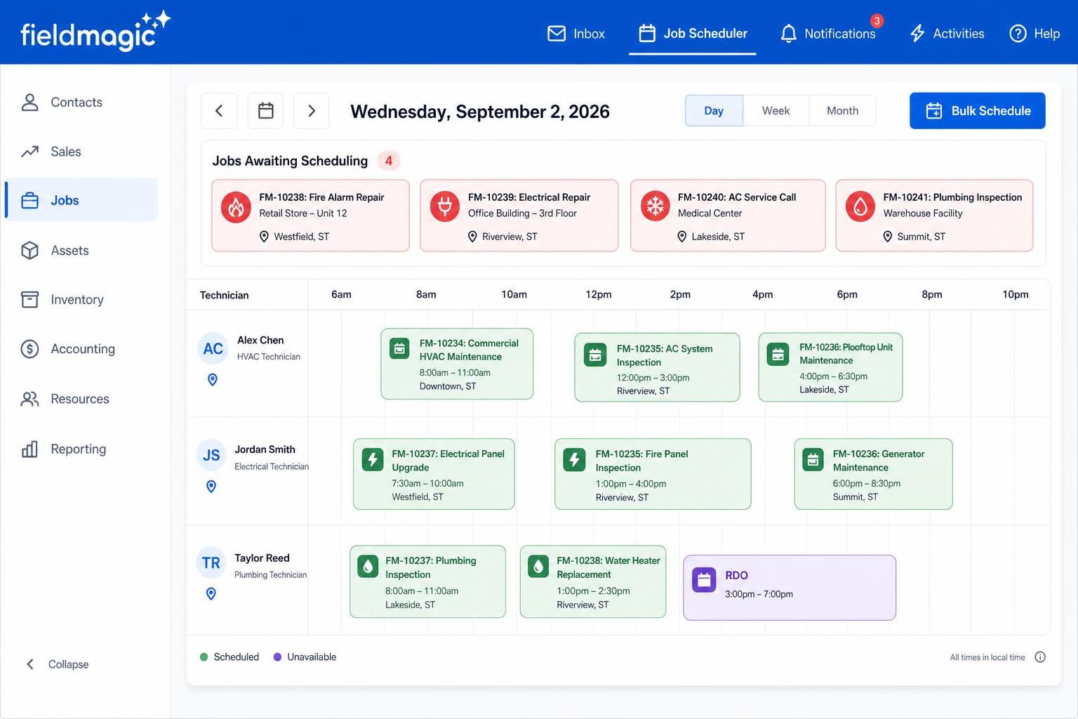Open the Job Scheduler tab
This screenshot has width=1078, height=719.
click(693, 34)
